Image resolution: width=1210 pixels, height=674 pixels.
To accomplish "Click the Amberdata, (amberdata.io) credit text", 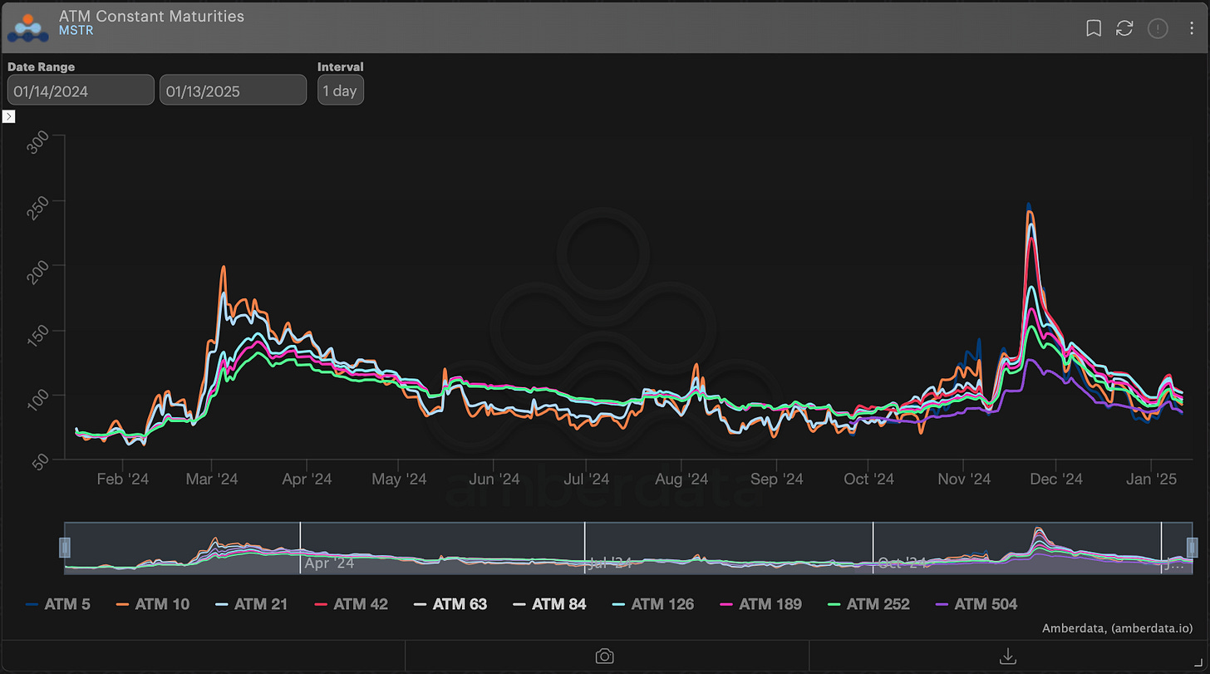I will tap(1119, 628).
